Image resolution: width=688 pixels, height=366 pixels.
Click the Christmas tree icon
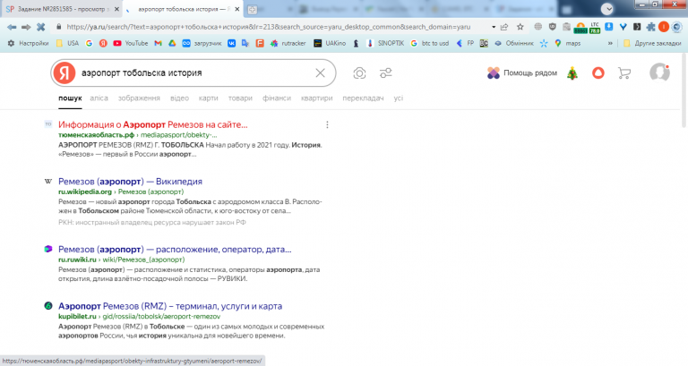pyautogui.click(x=572, y=73)
